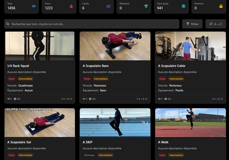The width and height of the screenshot is (229, 160).
Task: Open the Filtres panel
Action: (x=192, y=24)
